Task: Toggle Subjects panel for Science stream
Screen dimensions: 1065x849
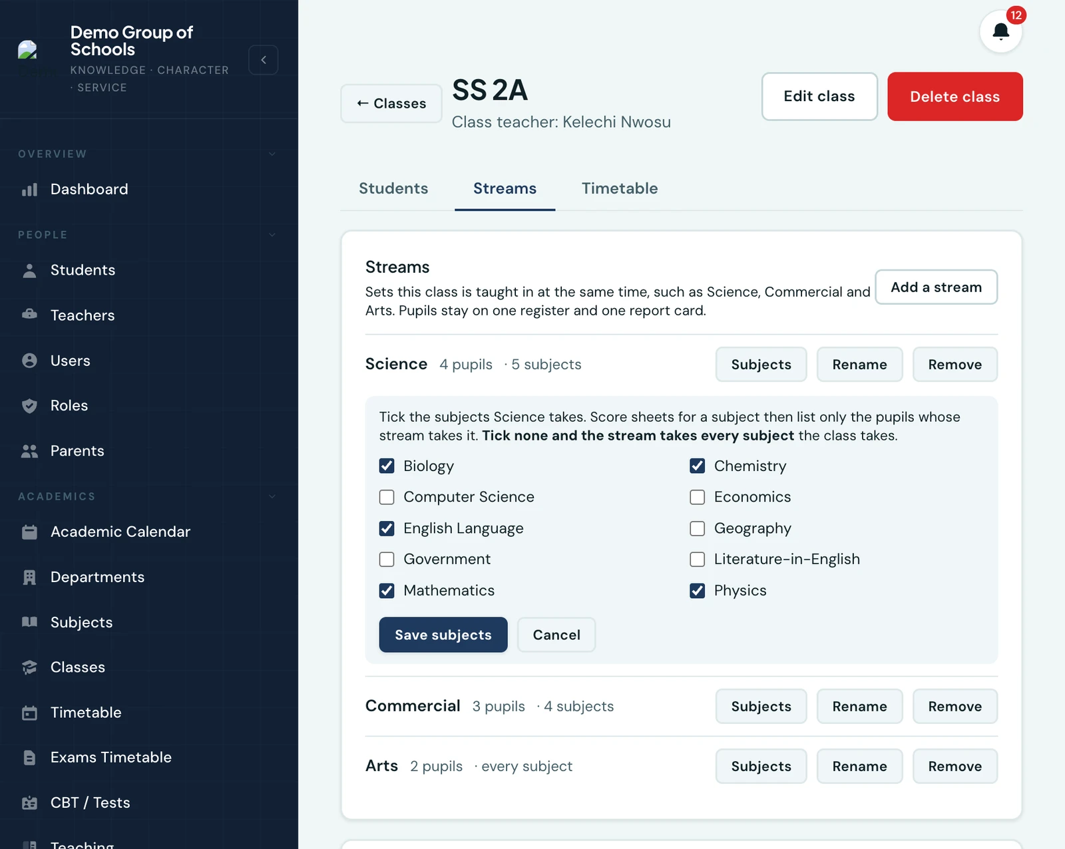Action: [x=761, y=364]
